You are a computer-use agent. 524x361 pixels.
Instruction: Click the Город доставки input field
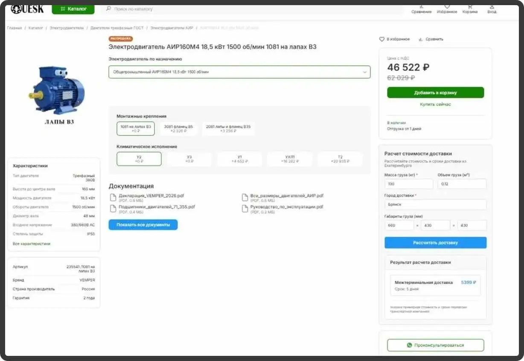tap(435, 205)
